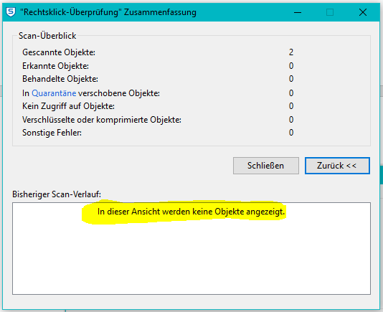Click "Verschlüsselte oder komprimierte Objekte" label
The height and width of the screenshot is (312, 383).
click(102, 120)
